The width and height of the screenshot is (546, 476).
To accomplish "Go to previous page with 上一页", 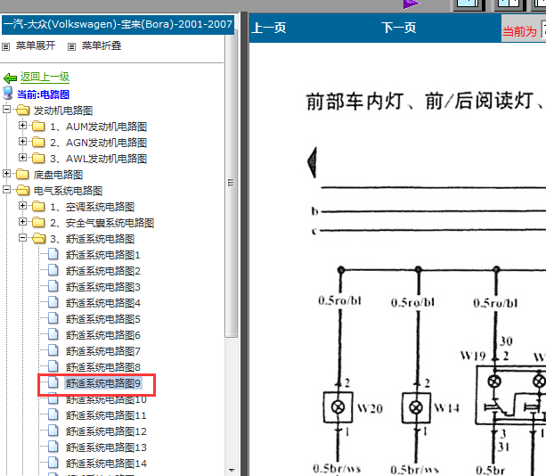I will coord(269,28).
